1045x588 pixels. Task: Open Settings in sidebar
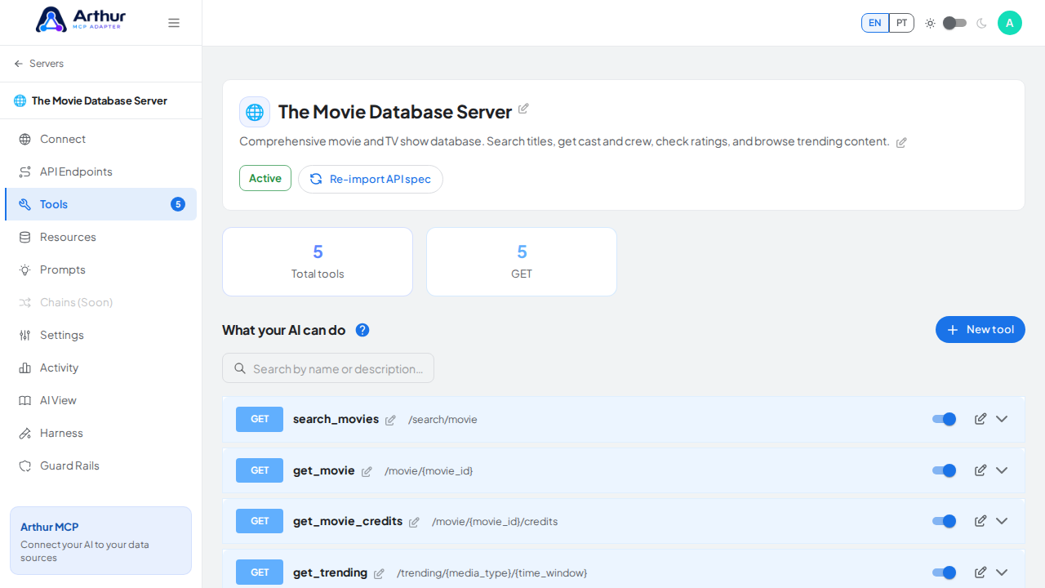(x=100, y=335)
